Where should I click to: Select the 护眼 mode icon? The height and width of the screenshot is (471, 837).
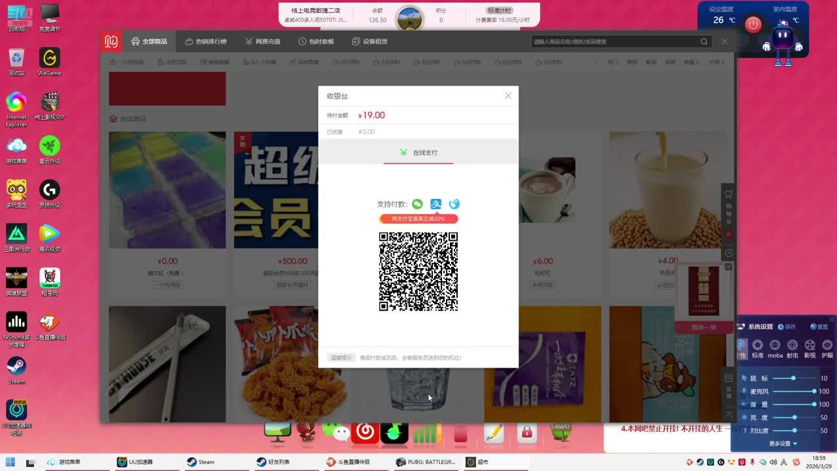pos(827,349)
